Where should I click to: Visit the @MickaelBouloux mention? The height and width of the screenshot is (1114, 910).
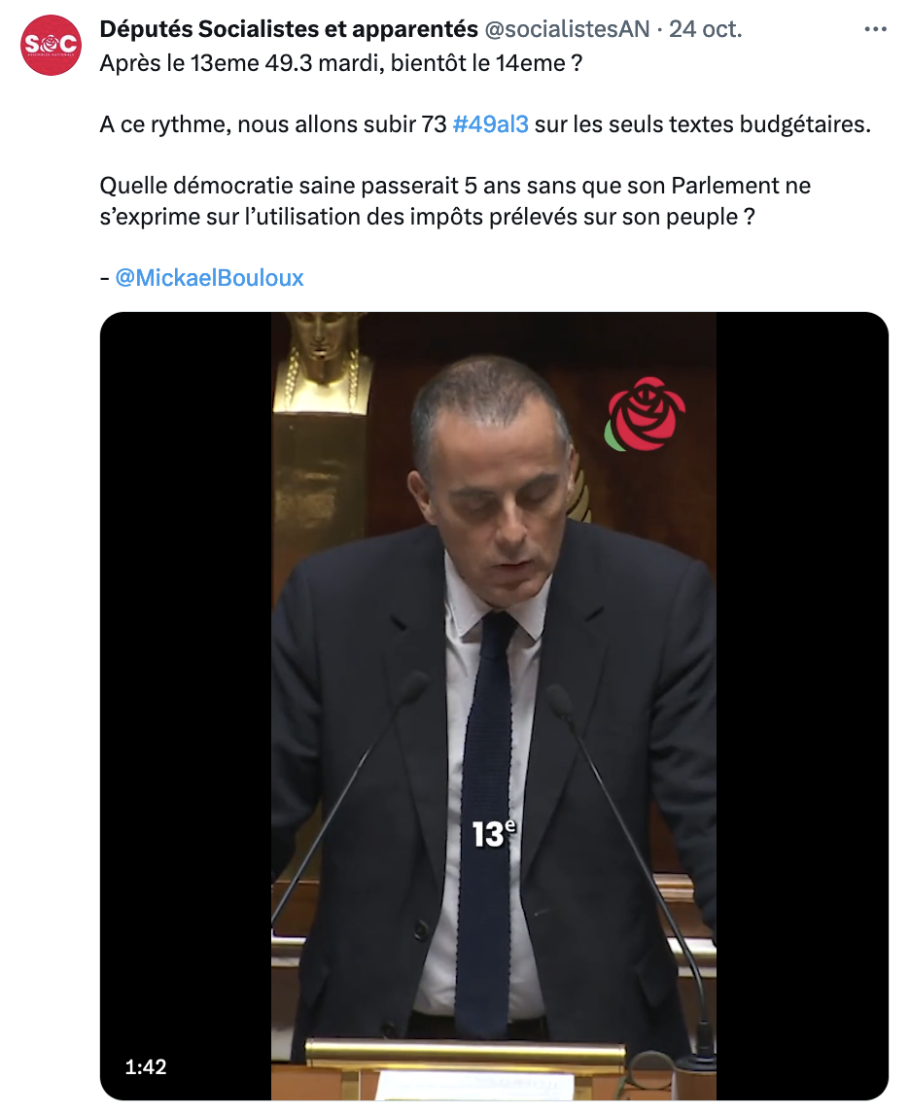tap(209, 278)
